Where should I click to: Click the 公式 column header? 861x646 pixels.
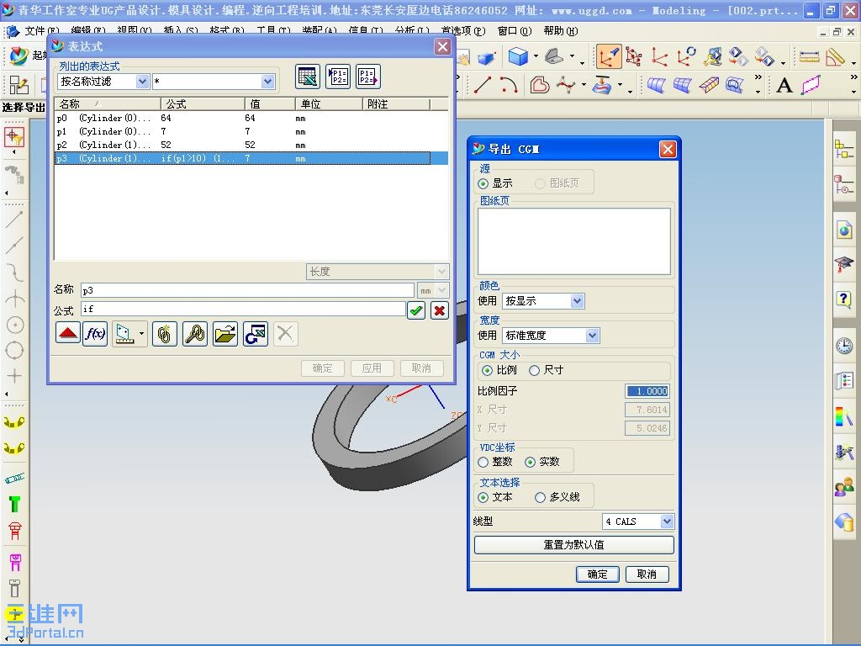coord(203,103)
